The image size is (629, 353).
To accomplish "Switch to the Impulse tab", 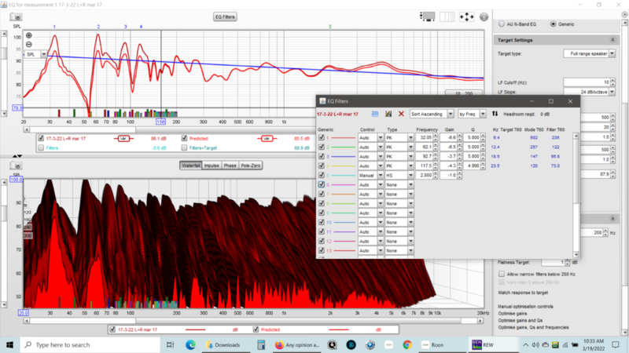I will [x=212, y=166].
